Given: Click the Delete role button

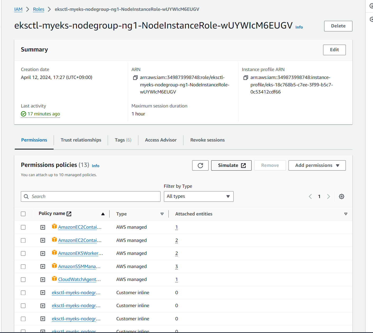Looking at the screenshot, I should coord(338,26).
